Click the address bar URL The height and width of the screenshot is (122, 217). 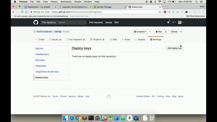click(77, 12)
